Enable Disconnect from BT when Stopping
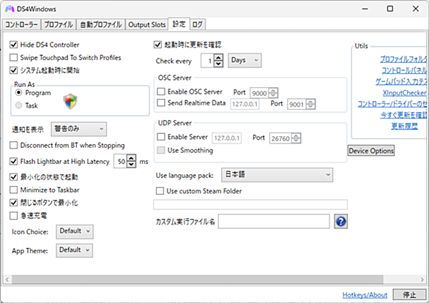This screenshot has width=429, height=303. point(13,145)
